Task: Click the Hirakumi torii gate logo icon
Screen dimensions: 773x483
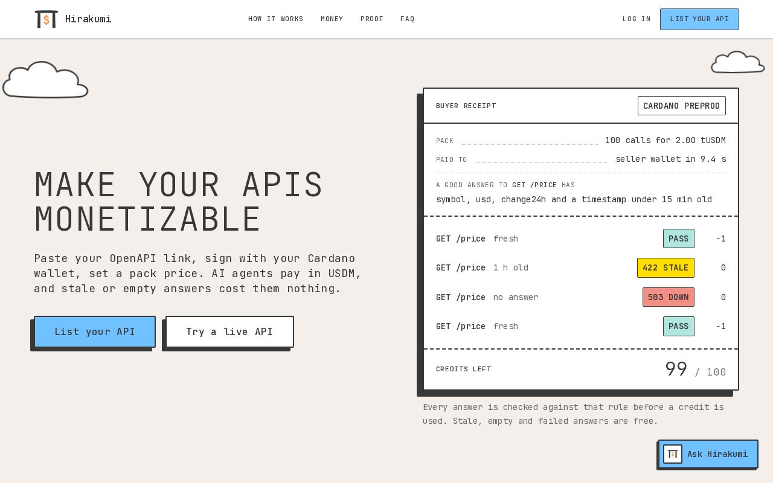Action: [x=47, y=19]
